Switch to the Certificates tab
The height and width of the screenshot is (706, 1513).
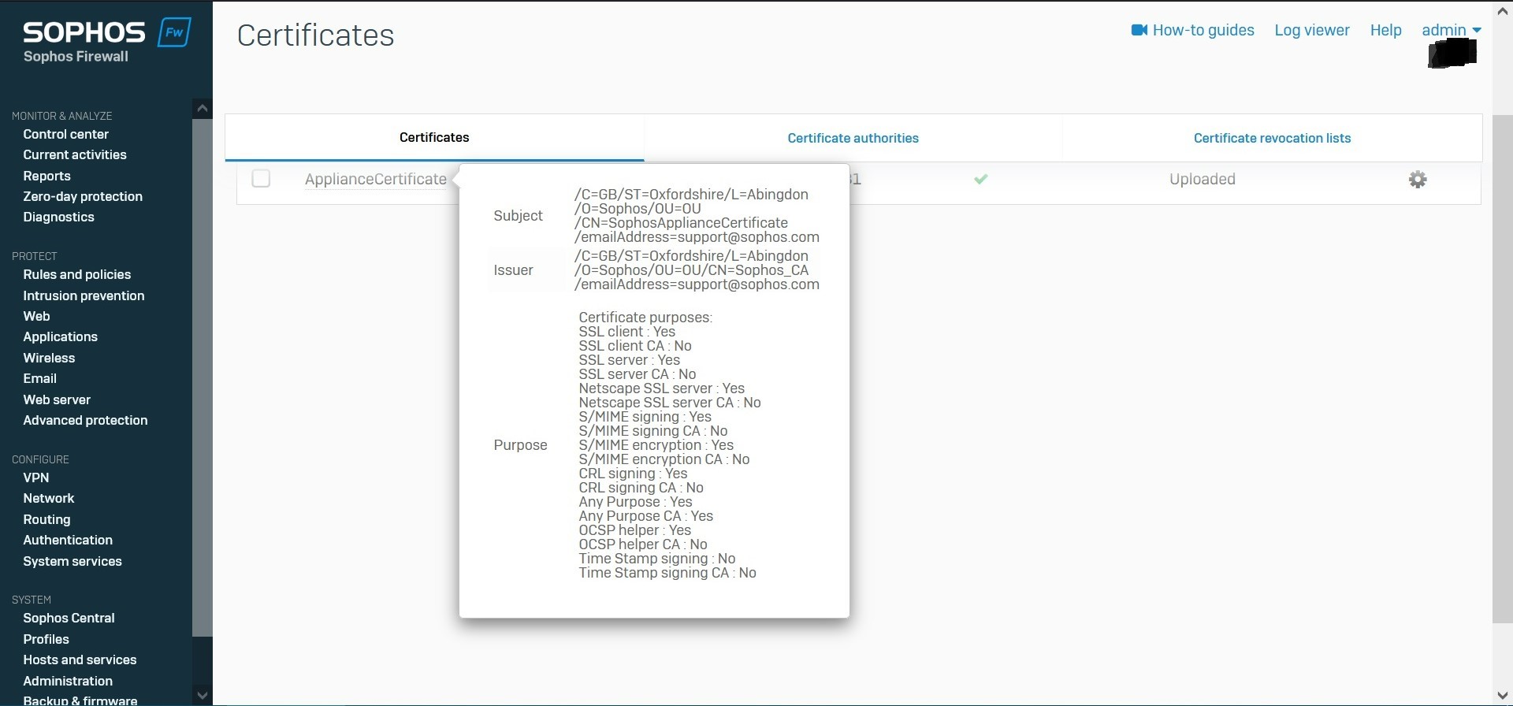click(x=434, y=137)
